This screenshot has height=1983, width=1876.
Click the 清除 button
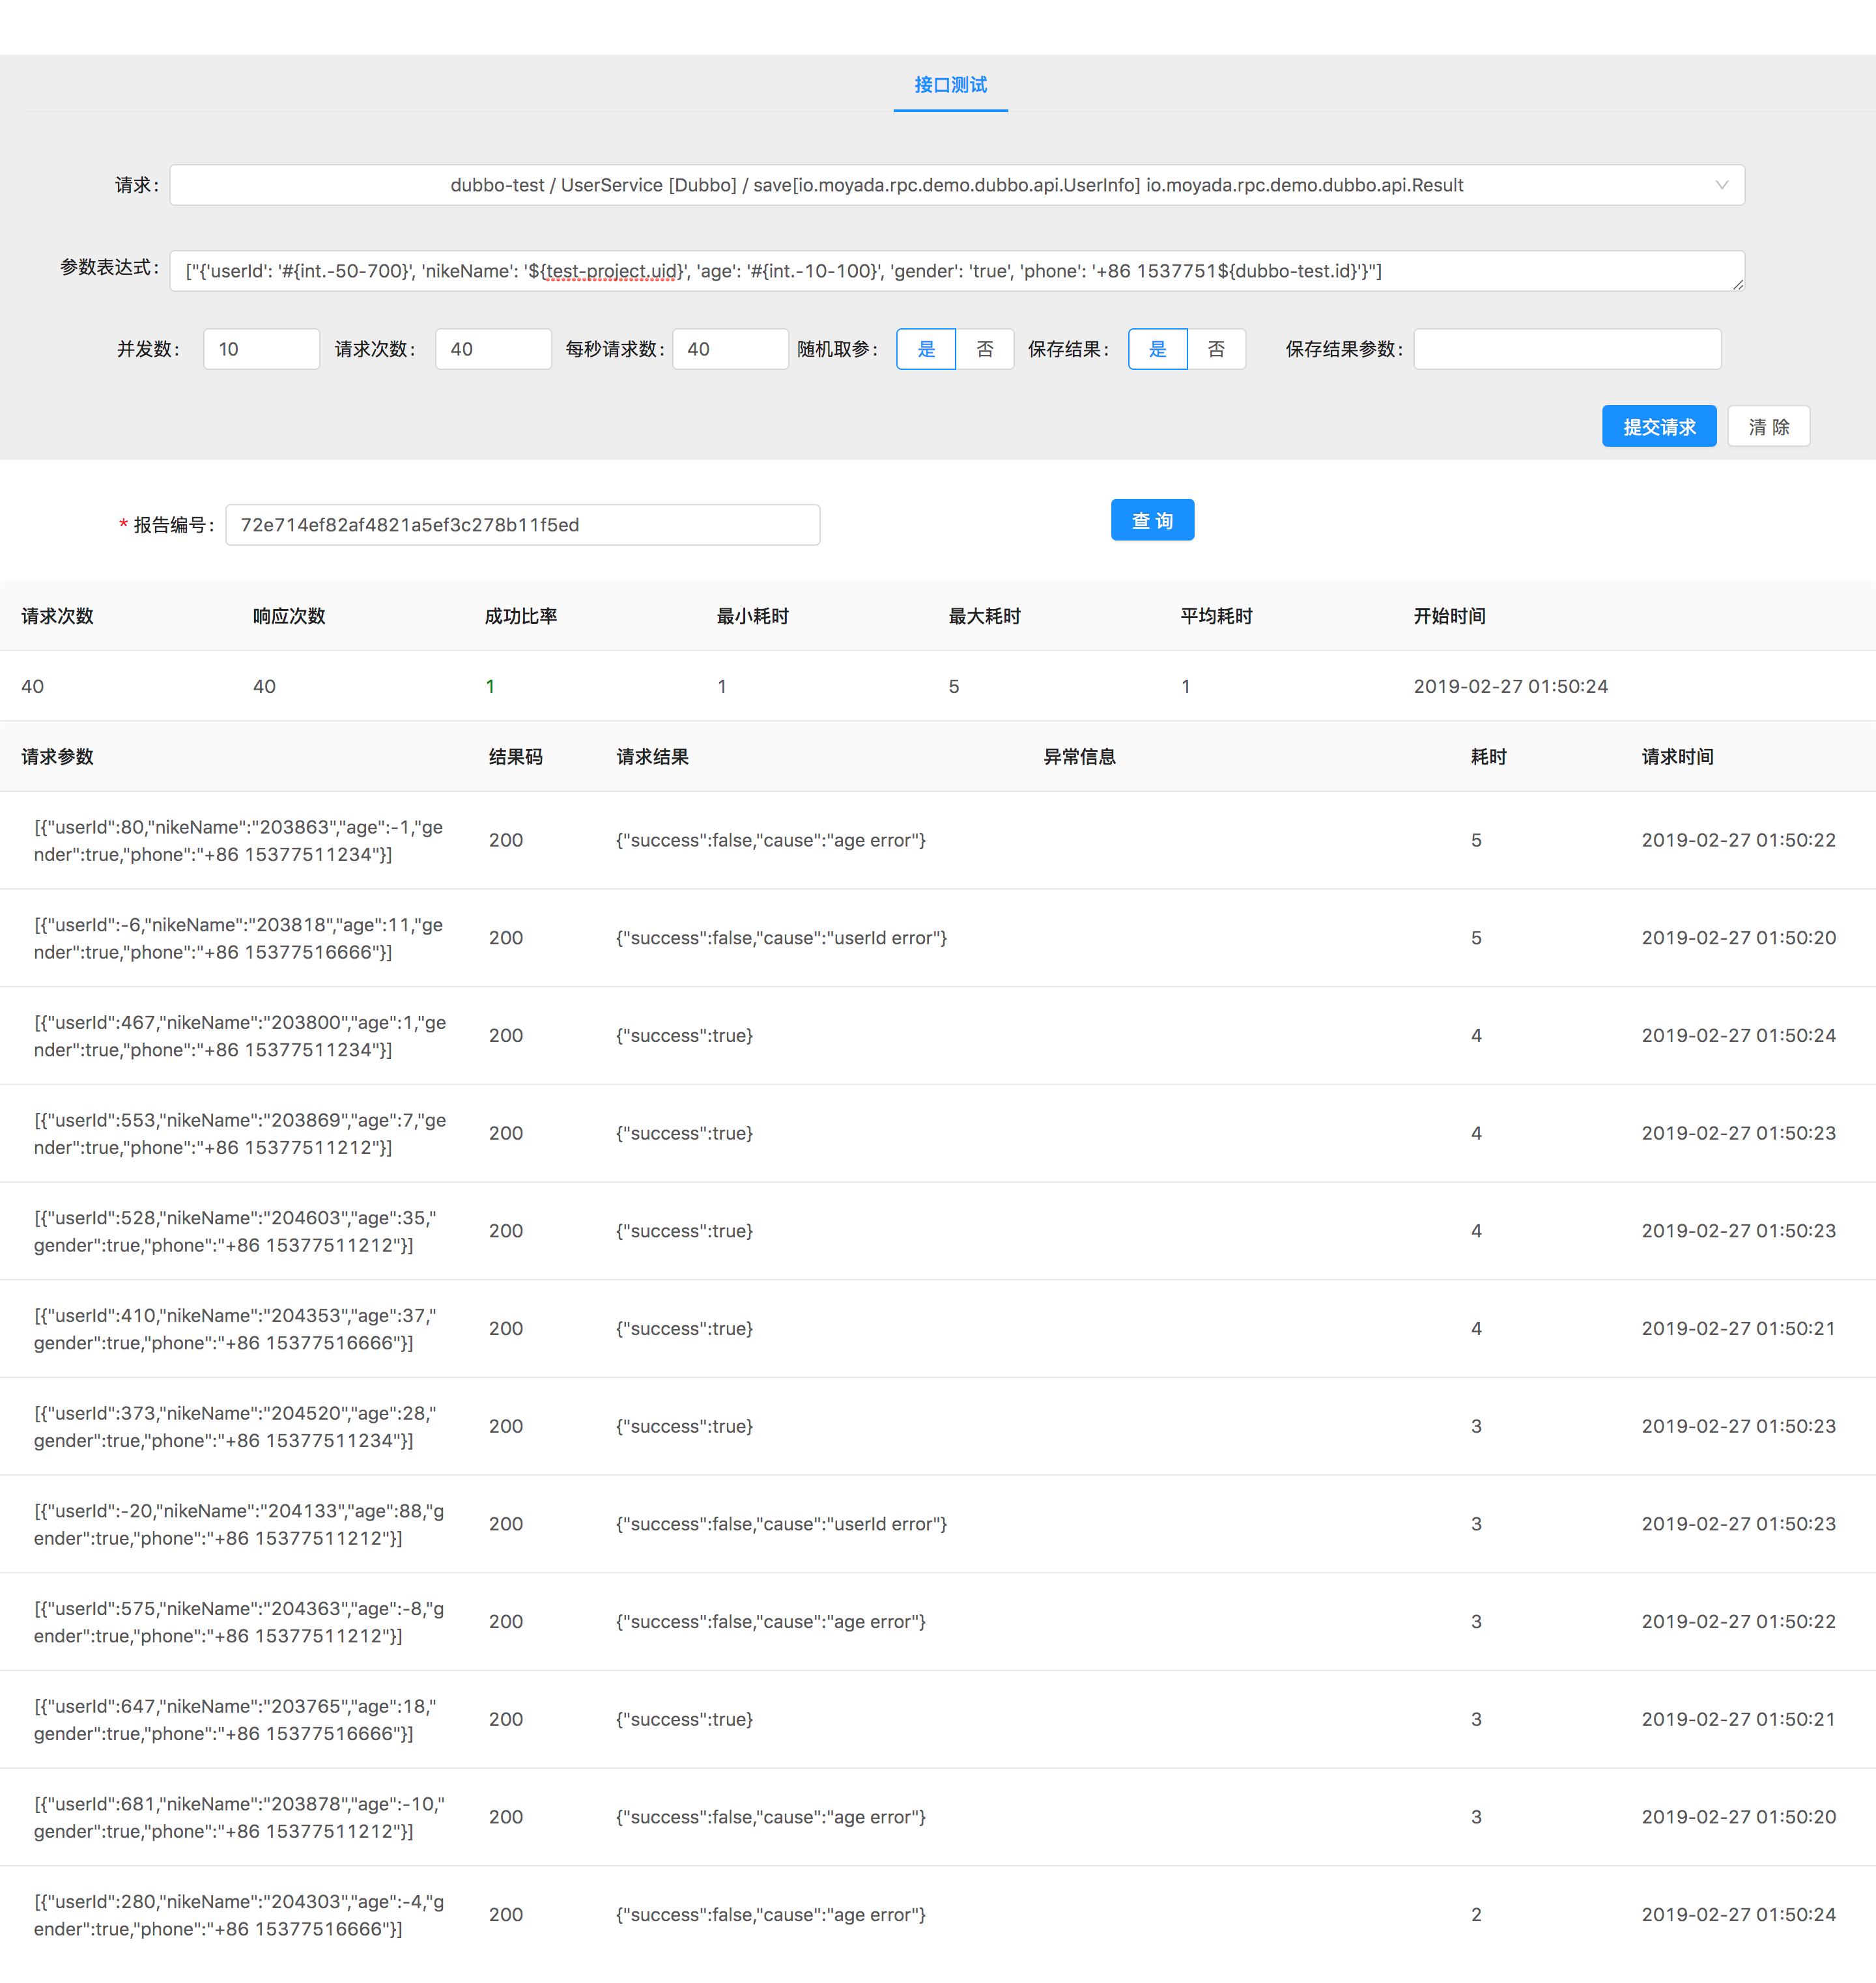coord(1768,427)
